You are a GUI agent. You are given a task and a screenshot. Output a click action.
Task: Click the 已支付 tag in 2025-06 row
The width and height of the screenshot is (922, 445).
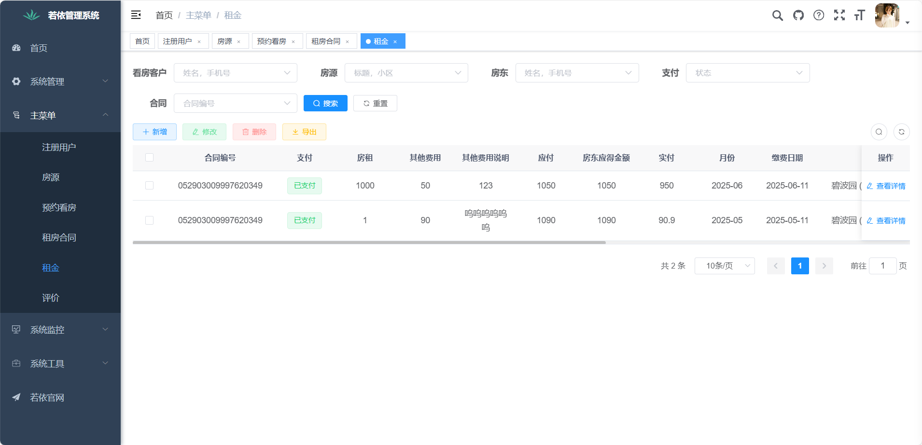click(305, 186)
